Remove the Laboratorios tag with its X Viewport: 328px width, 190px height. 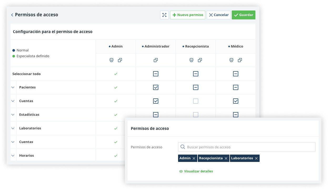coord(256,159)
